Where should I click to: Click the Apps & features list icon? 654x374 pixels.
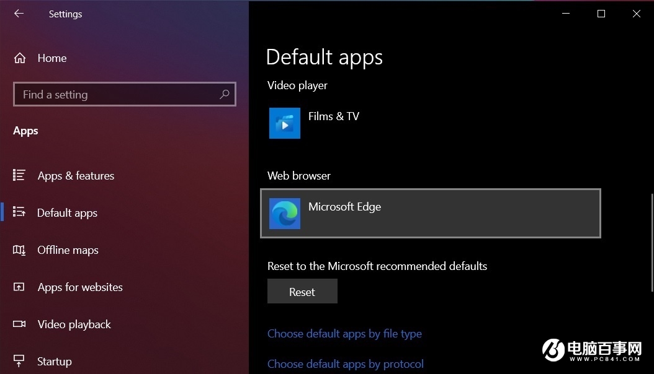19,175
